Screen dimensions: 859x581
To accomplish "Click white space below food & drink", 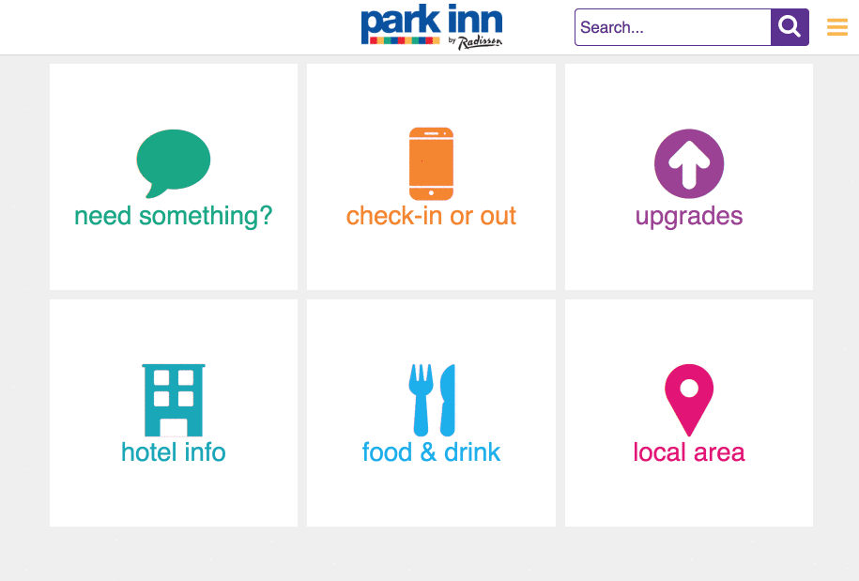I will pos(431,496).
